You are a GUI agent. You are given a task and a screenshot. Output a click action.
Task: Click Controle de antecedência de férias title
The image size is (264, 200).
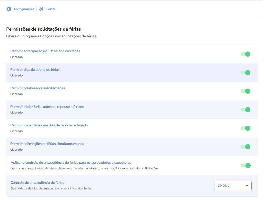[x=37, y=183]
